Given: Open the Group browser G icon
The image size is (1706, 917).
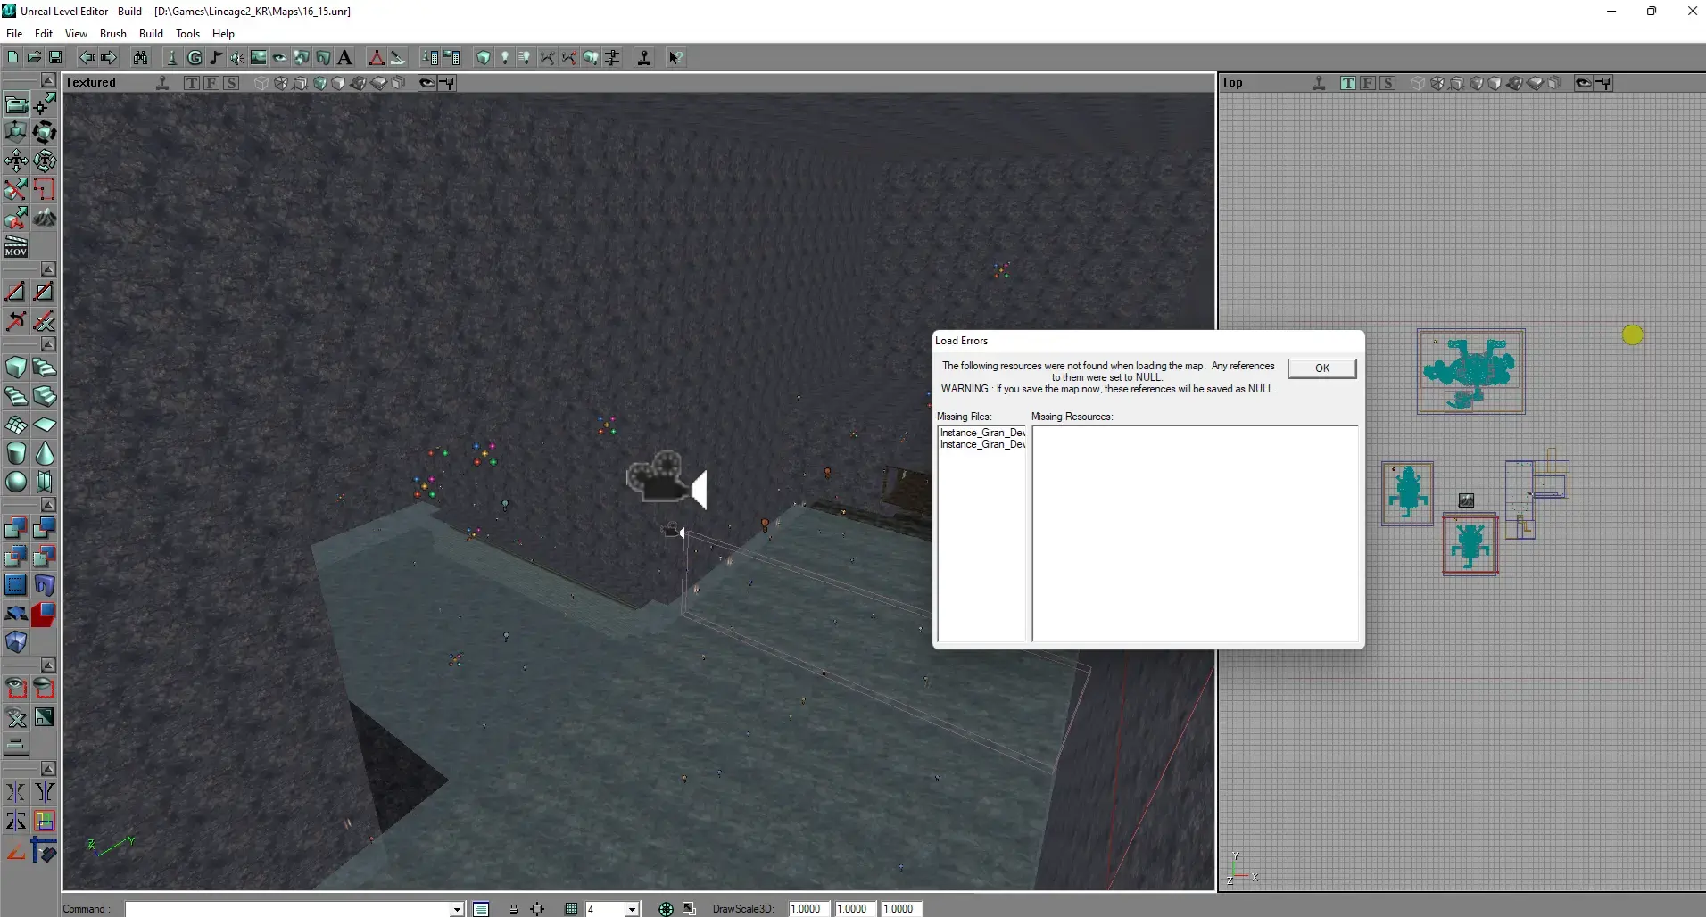Looking at the screenshot, I should 195,58.
